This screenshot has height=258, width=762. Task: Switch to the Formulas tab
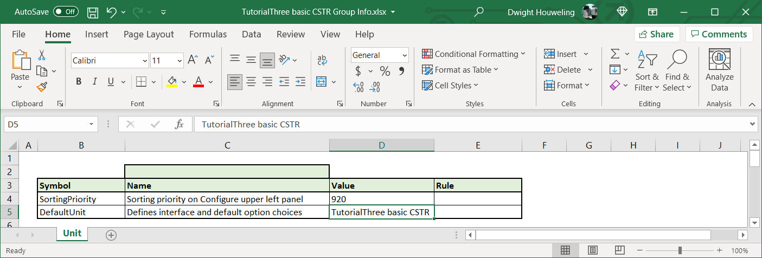pos(208,34)
